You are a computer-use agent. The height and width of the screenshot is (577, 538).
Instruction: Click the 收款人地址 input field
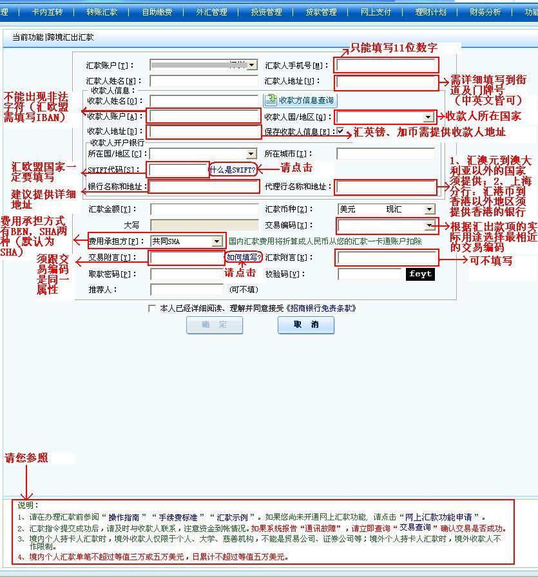[x=204, y=132]
